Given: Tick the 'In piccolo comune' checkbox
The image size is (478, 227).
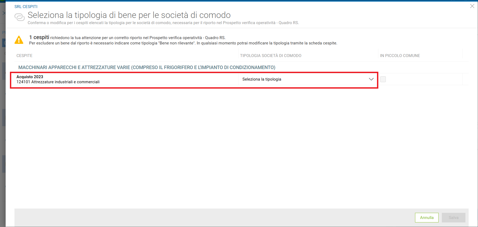Looking at the screenshot, I should [383, 79].
